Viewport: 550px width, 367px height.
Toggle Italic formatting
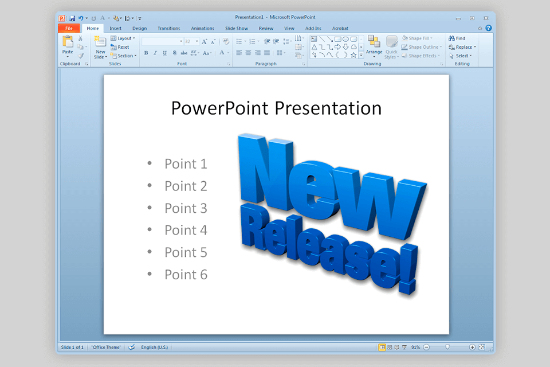coord(155,53)
